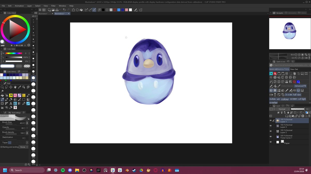Click the New document icon in command bar
Image resolution: width=311 pixels, height=174 pixels.
click(x=49, y=10)
